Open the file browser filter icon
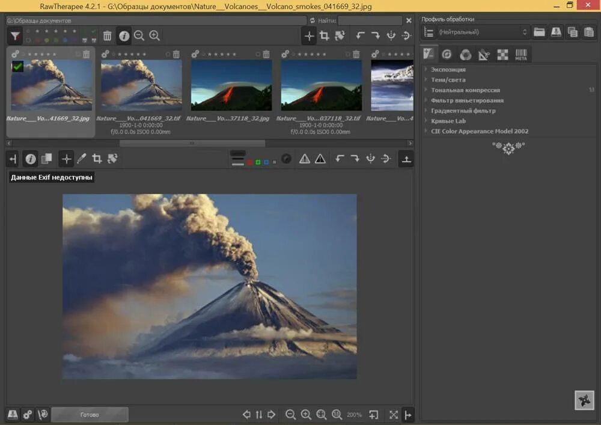 (15, 35)
